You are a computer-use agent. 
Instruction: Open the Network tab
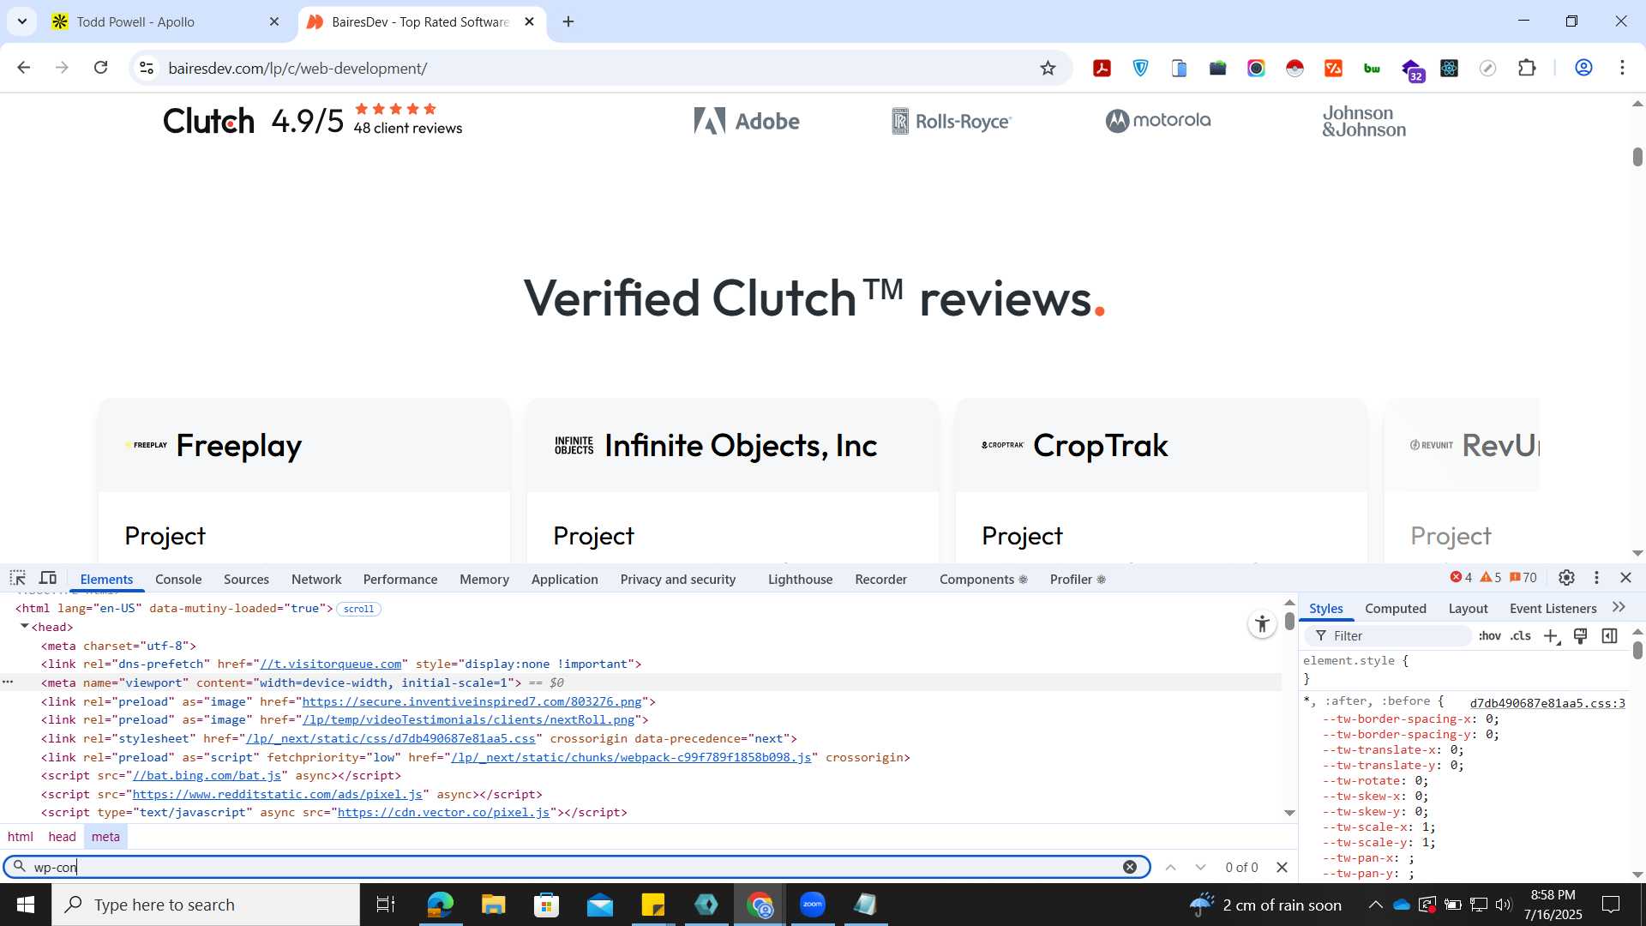pos(316,579)
